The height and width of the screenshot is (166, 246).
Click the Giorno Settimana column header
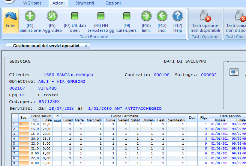(x=124, y=116)
